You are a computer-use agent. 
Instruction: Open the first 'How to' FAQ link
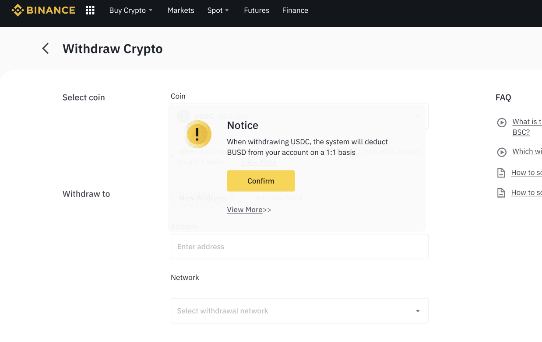click(x=526, y=173)
